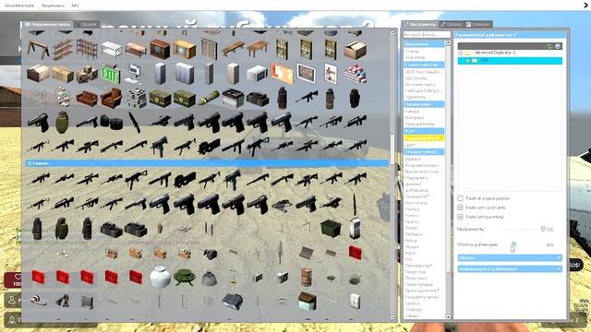This screenshot has height=332, width=591.
Task: Select the Камера tool in list
Action: pos(412,112)
